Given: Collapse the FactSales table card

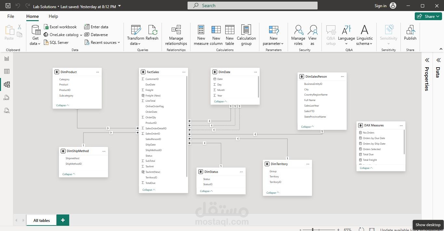Looking at the screenshot, I should (x=149, y=190).
